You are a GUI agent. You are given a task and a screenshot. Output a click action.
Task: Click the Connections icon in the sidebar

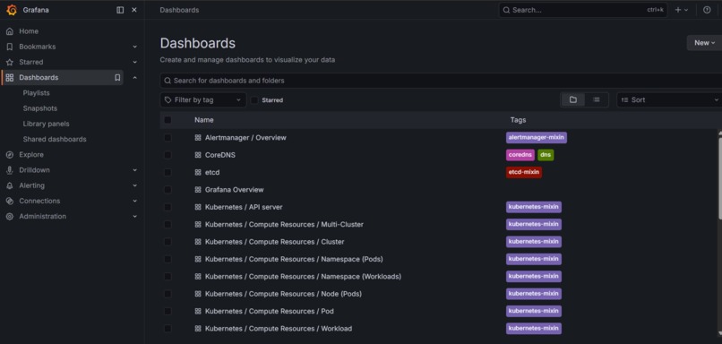pos(10,202)
